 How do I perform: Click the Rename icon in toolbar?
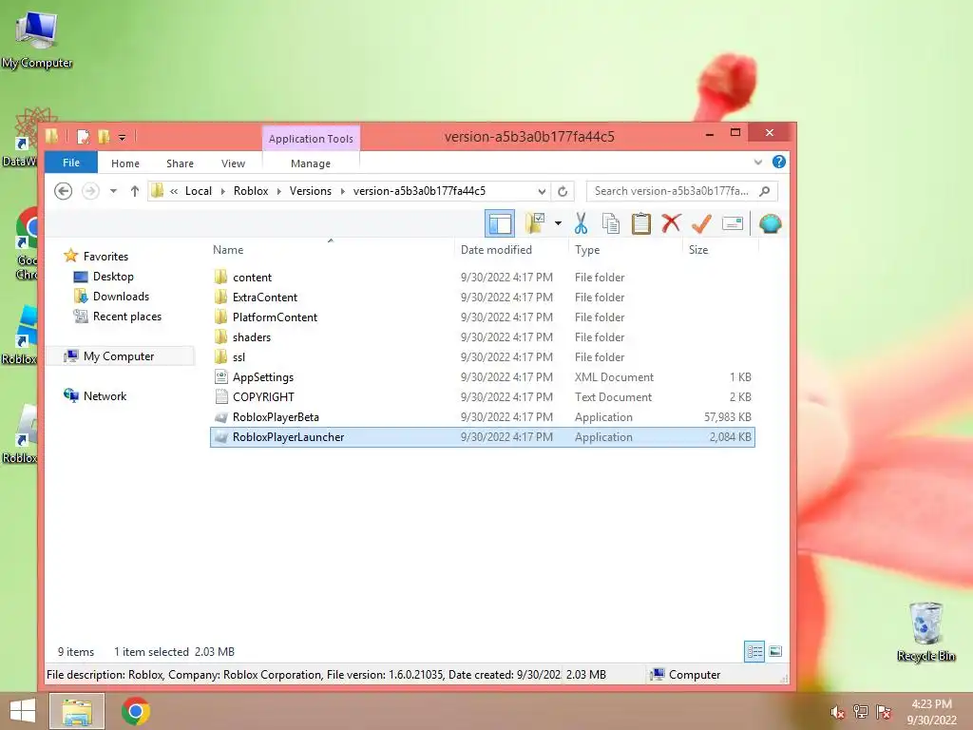click(x=733, y=223)
